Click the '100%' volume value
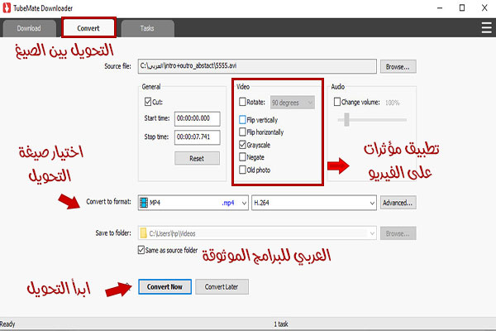 click(392, 103)
